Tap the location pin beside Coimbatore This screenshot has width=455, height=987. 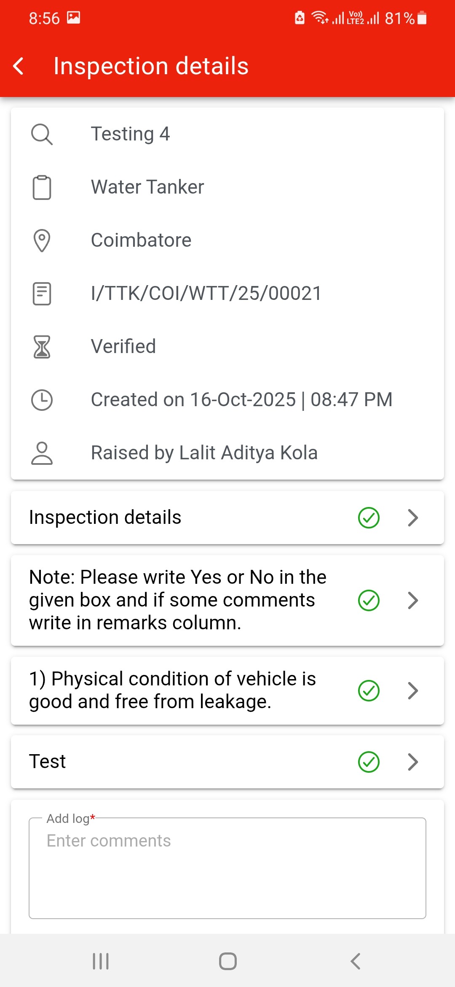point(42,240)
